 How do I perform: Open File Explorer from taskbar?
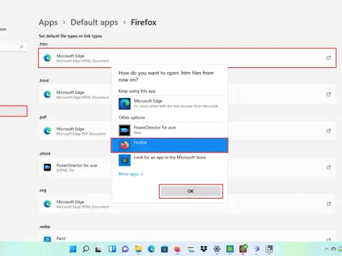tap(138, 249)
